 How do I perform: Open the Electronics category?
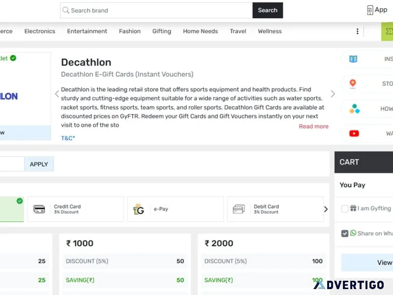40,31
